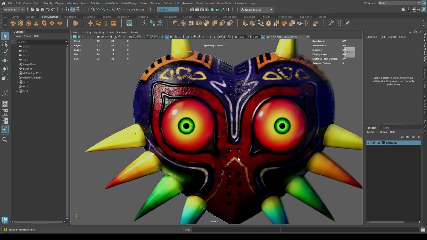The image size is (427, 240).
Task: Select the Paint Selection tool
Action: pyautogui.click(x=5, y=52)
